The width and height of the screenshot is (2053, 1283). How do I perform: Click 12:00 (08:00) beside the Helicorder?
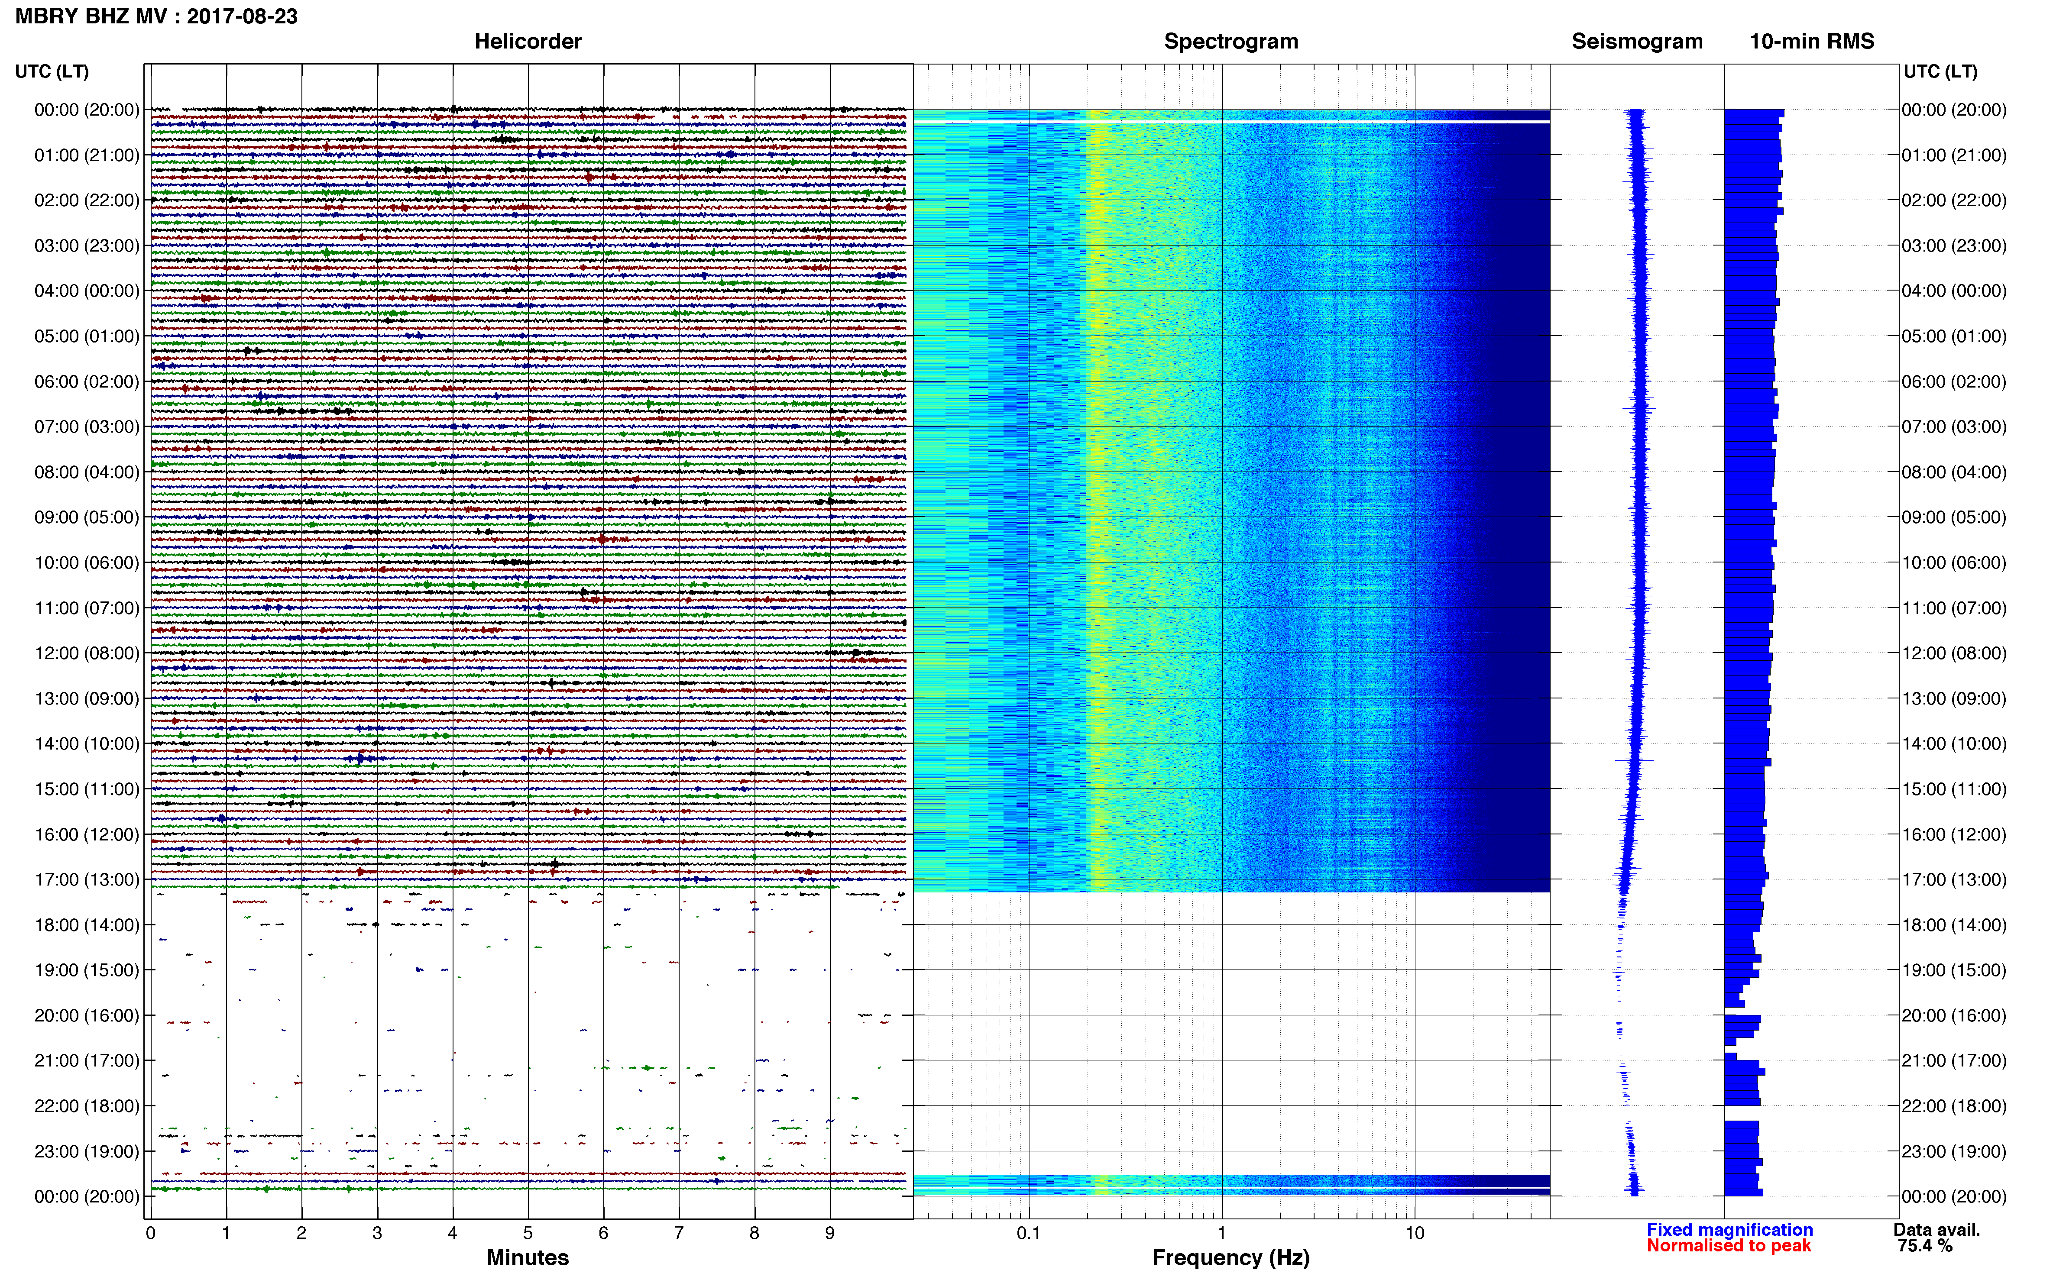(x=87, y=653)
